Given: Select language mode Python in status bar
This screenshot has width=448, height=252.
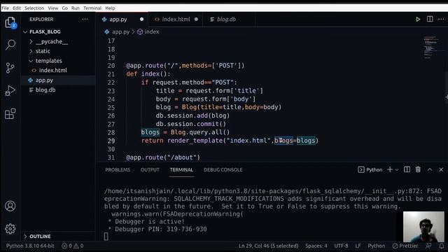Looking at the screenshot, I should coord(377,246).
